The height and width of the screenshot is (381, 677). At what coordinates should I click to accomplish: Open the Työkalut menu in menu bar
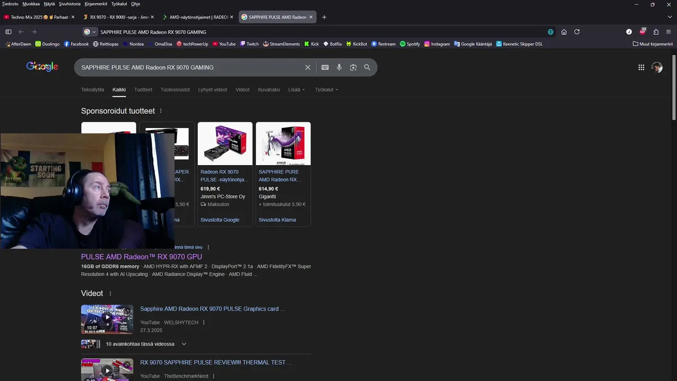tap(119, 4)
